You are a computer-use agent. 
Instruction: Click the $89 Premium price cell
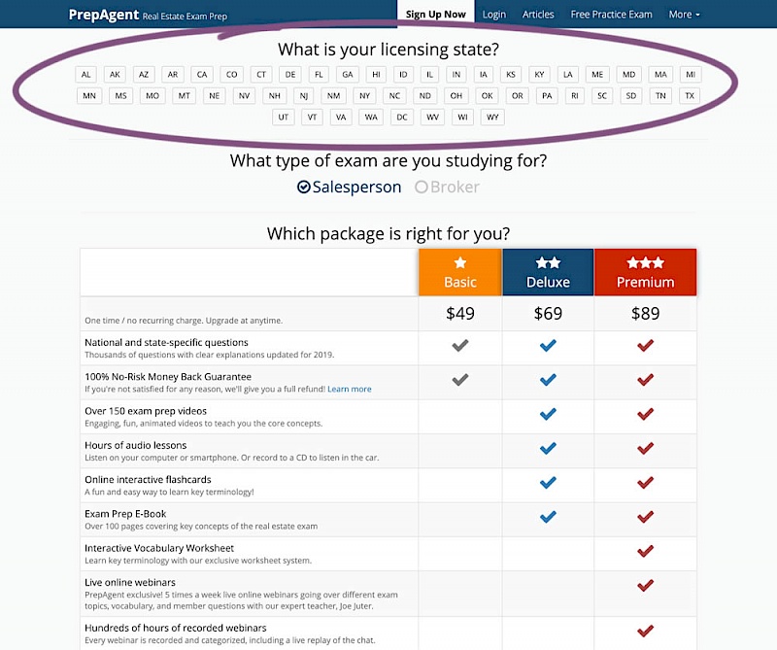(645, 314)
